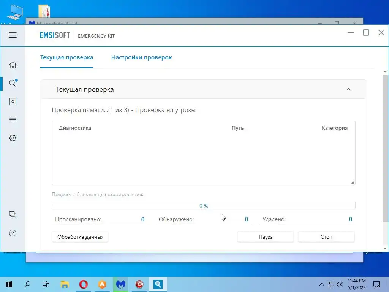Viewport: 389px width, 292px height.
Task: Launch Opera browser from taskbar
Action: (x=83, y=284)
